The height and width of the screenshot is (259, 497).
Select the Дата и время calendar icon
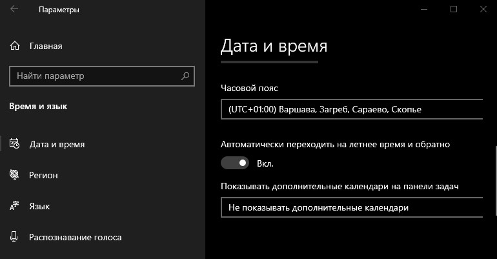(x=14, y=143)
